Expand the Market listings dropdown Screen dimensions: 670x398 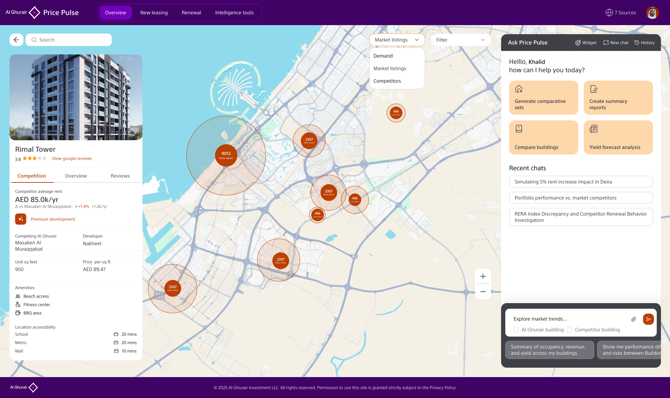point(397,40)
